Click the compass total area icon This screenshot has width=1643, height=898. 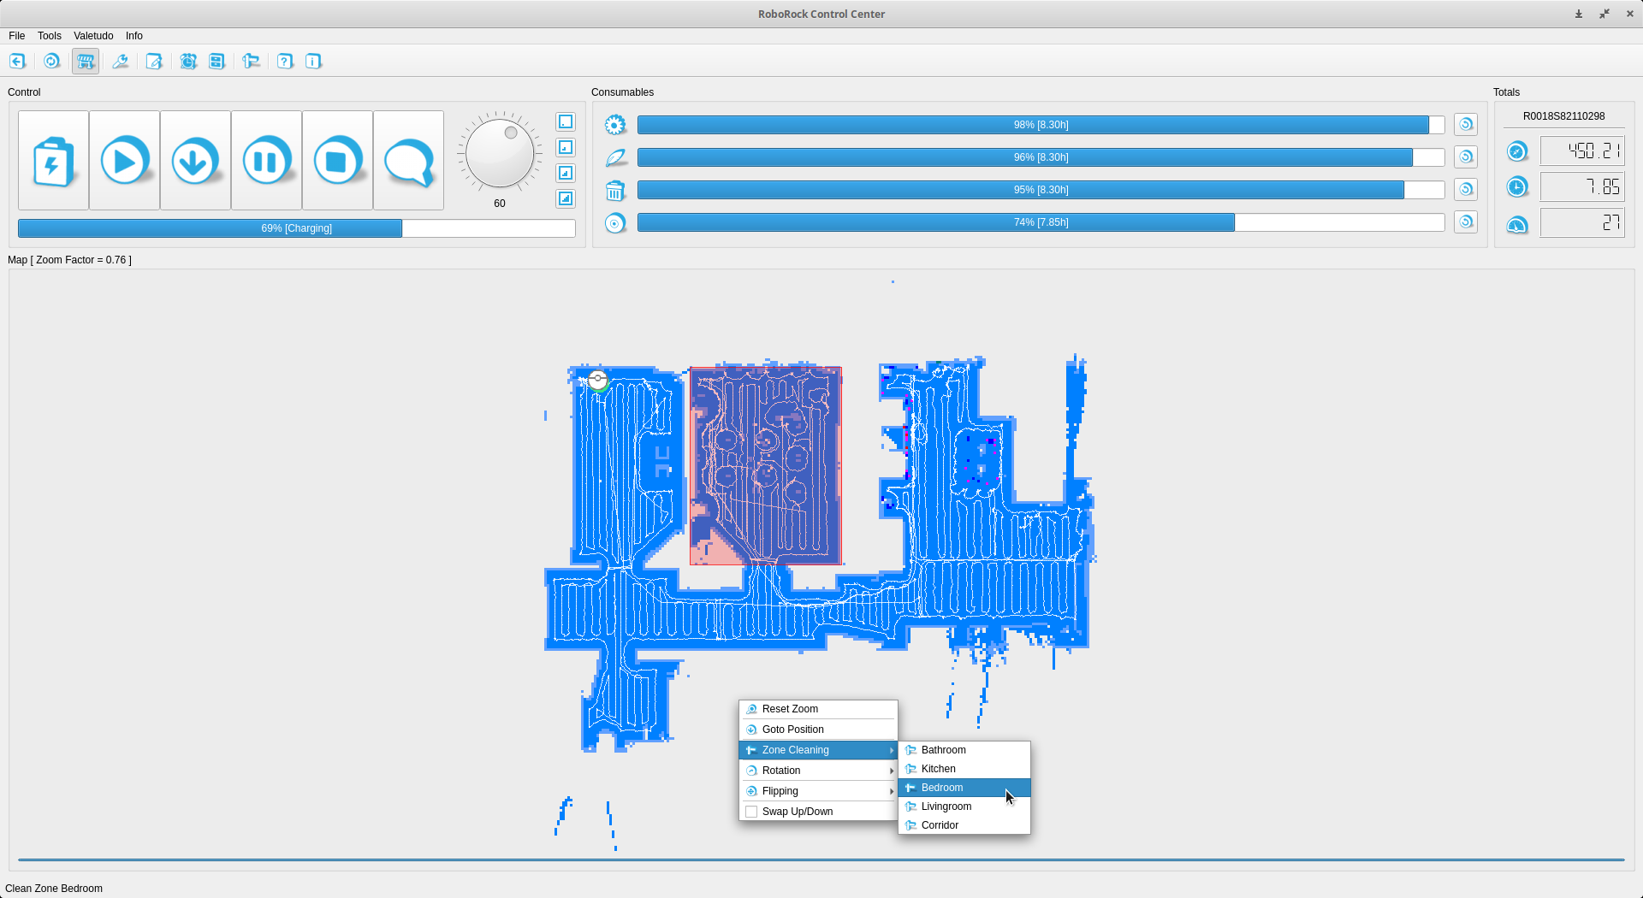1517,151
